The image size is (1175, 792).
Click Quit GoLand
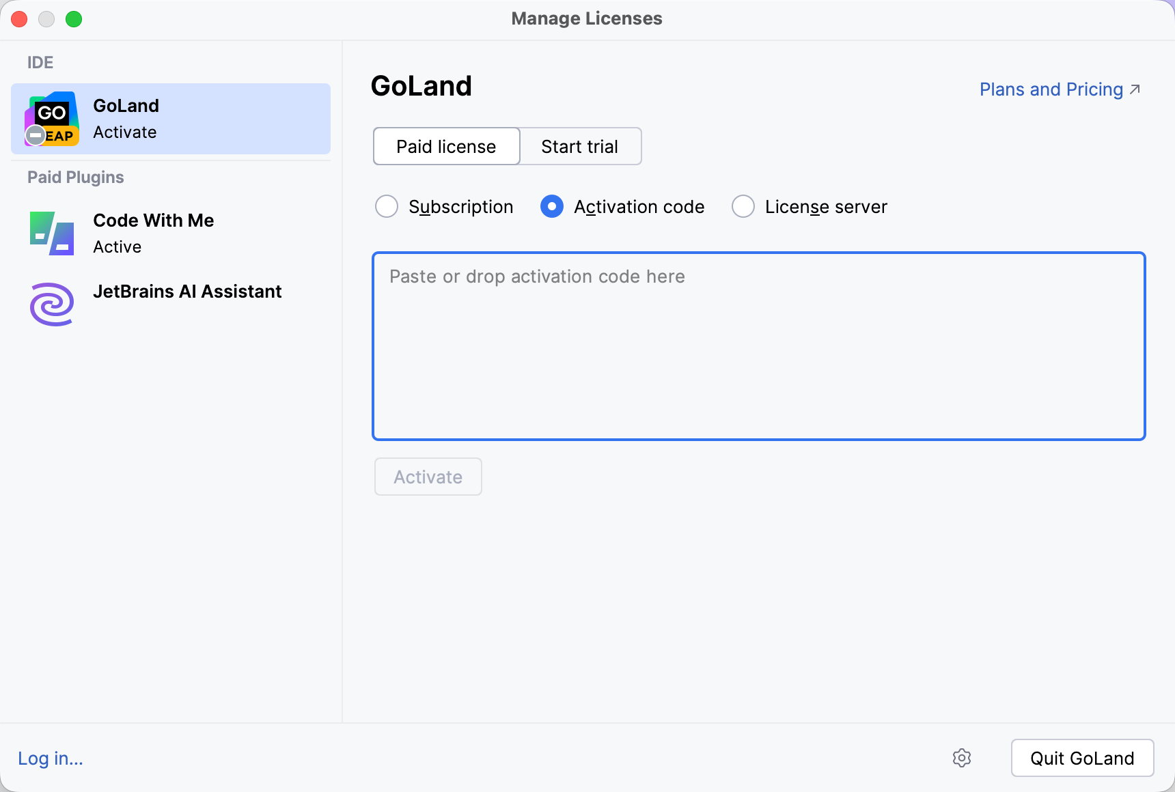coord(1082,758)
